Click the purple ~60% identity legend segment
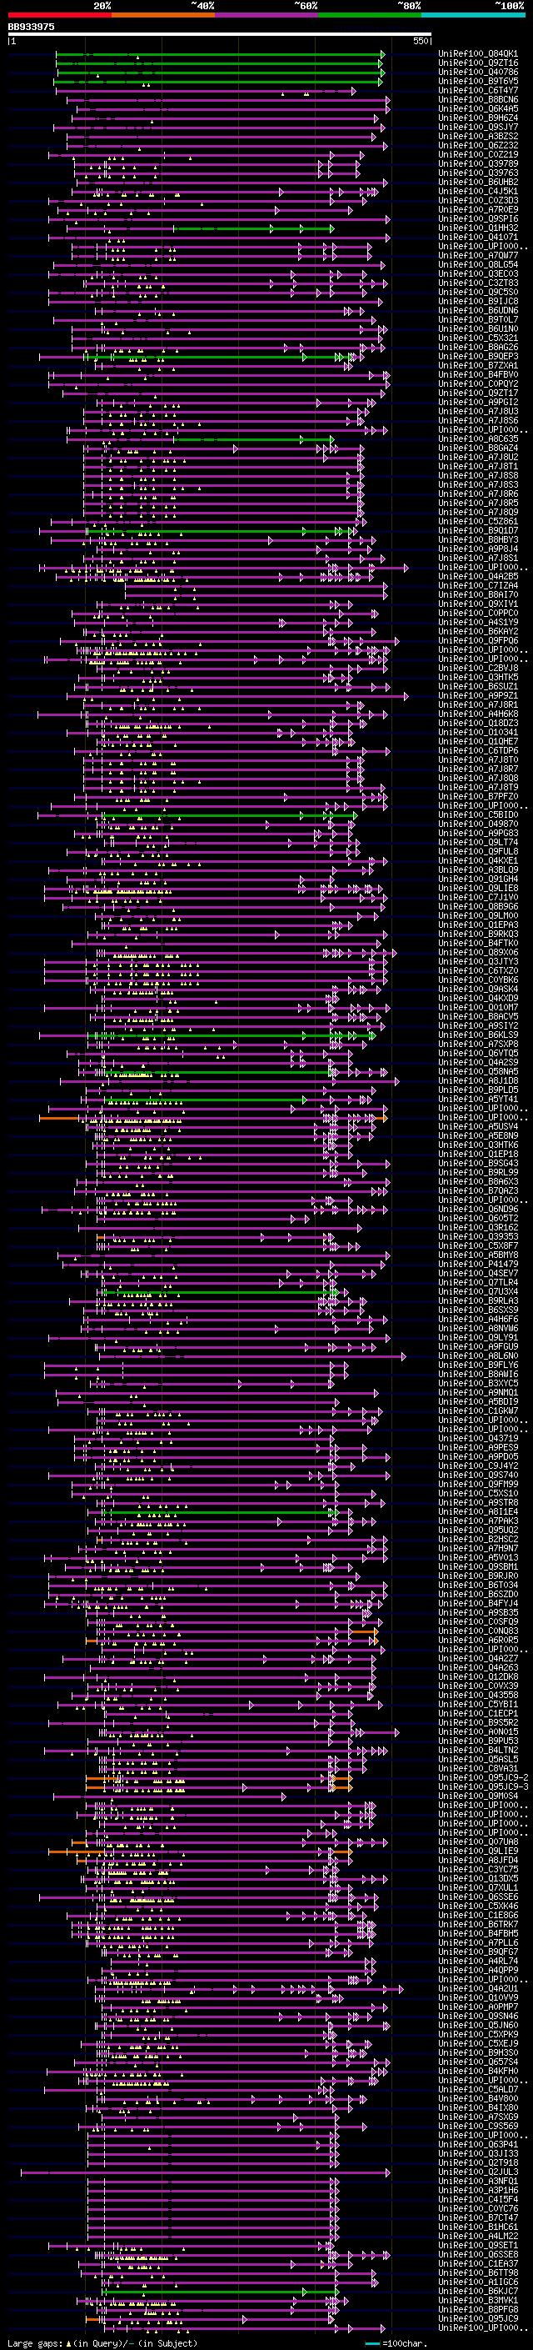The image size is (533, 2350). [x=267, y=16]
